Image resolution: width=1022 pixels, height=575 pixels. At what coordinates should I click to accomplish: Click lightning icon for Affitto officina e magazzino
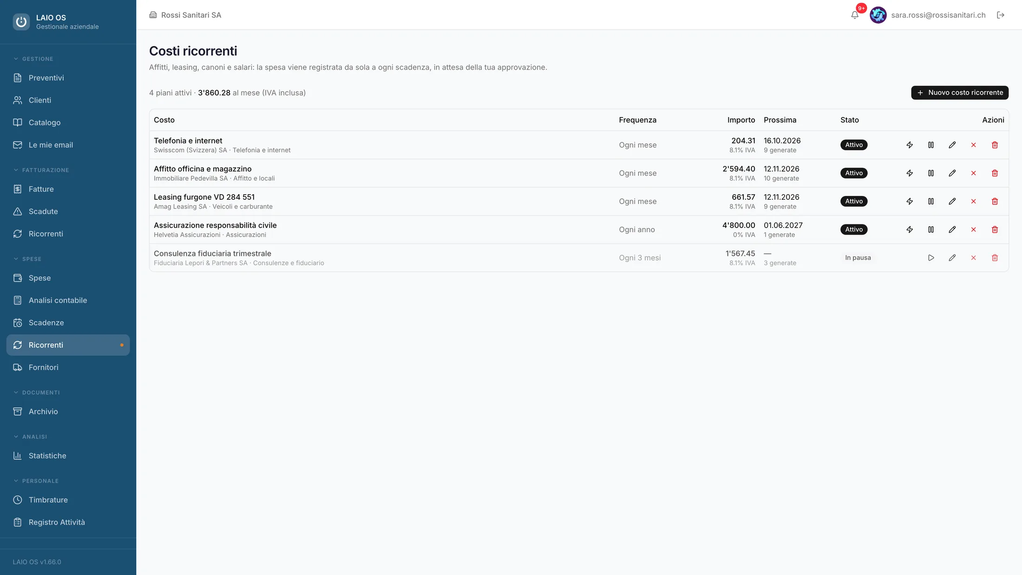[910, 173]
